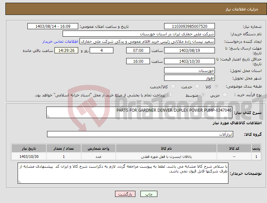Screen dimensions: 267x203
Task: Click the delivery city اهواز field
Action: pyautogui.click(x=190, y=78)
